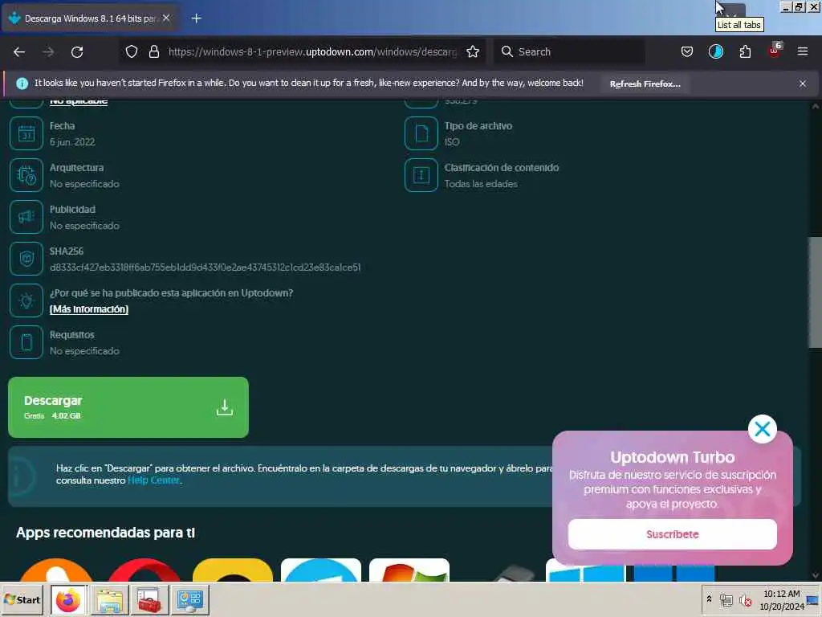Viewport: 822px width, 617px height.
Task: Click the 'Todas las edades' text
Action: click(481, 184)
